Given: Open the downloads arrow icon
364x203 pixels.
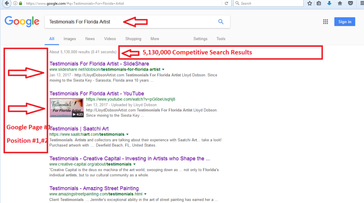Looking at the screenshot, I should pyautogui.click(x=329, y=4).
